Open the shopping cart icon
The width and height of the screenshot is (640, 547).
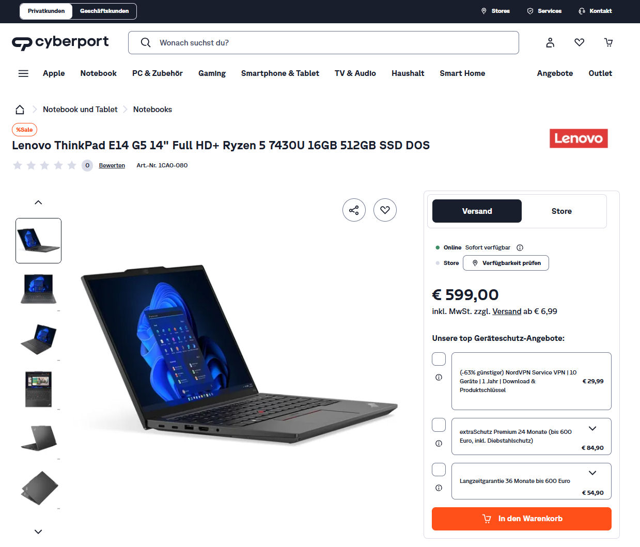(x=608, y=42)
